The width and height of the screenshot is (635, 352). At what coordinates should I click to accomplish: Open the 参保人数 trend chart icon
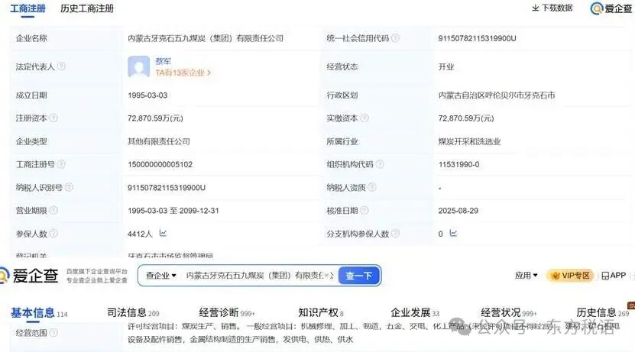pyautogui.click(x=164, y=234)
